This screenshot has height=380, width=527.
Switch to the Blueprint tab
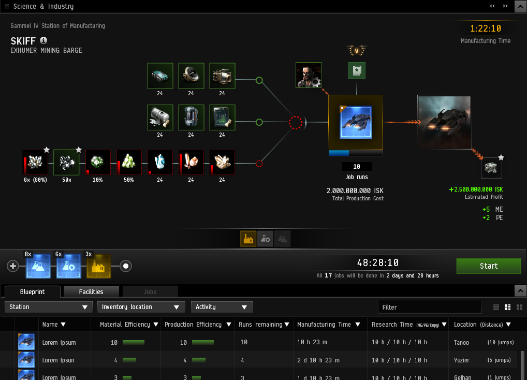point(32,291)
